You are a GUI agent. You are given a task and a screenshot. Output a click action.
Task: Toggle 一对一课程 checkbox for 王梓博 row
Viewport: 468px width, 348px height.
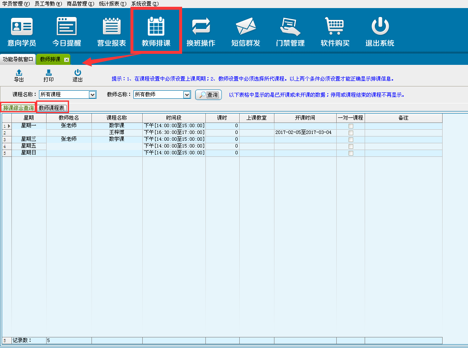pyautogui.click(x=350, y=133)
